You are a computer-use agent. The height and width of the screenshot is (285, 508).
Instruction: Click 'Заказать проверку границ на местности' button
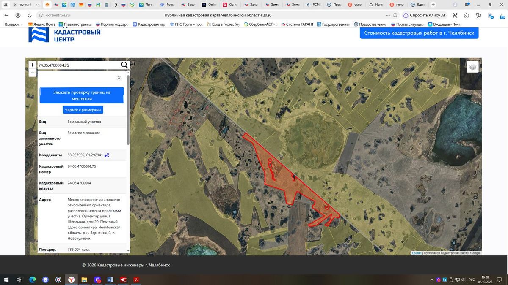coord(82,95)
